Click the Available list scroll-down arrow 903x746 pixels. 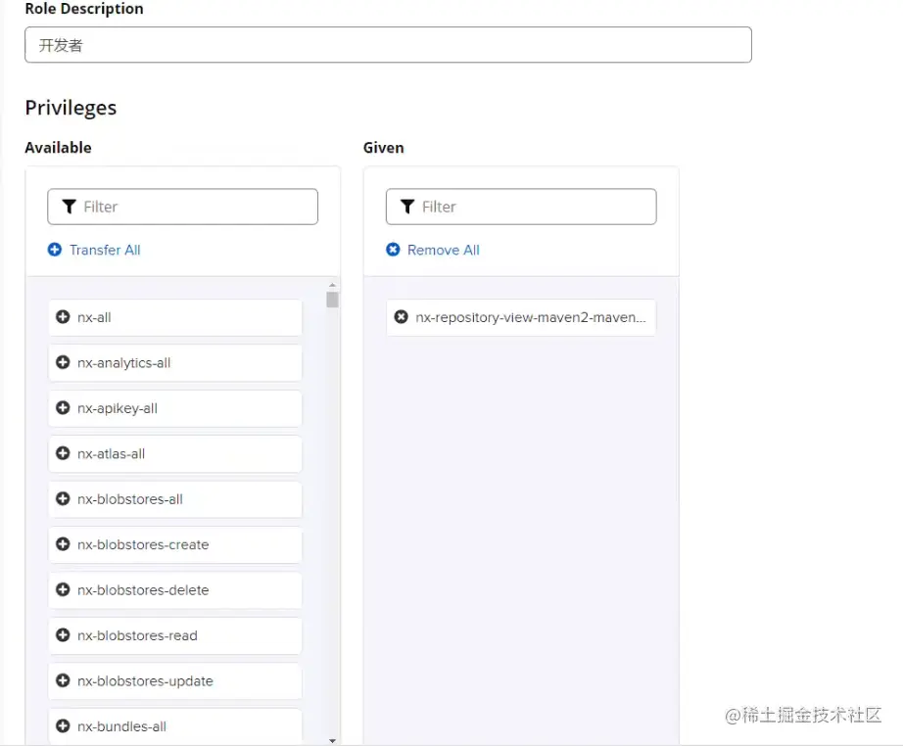pos(333,740)
